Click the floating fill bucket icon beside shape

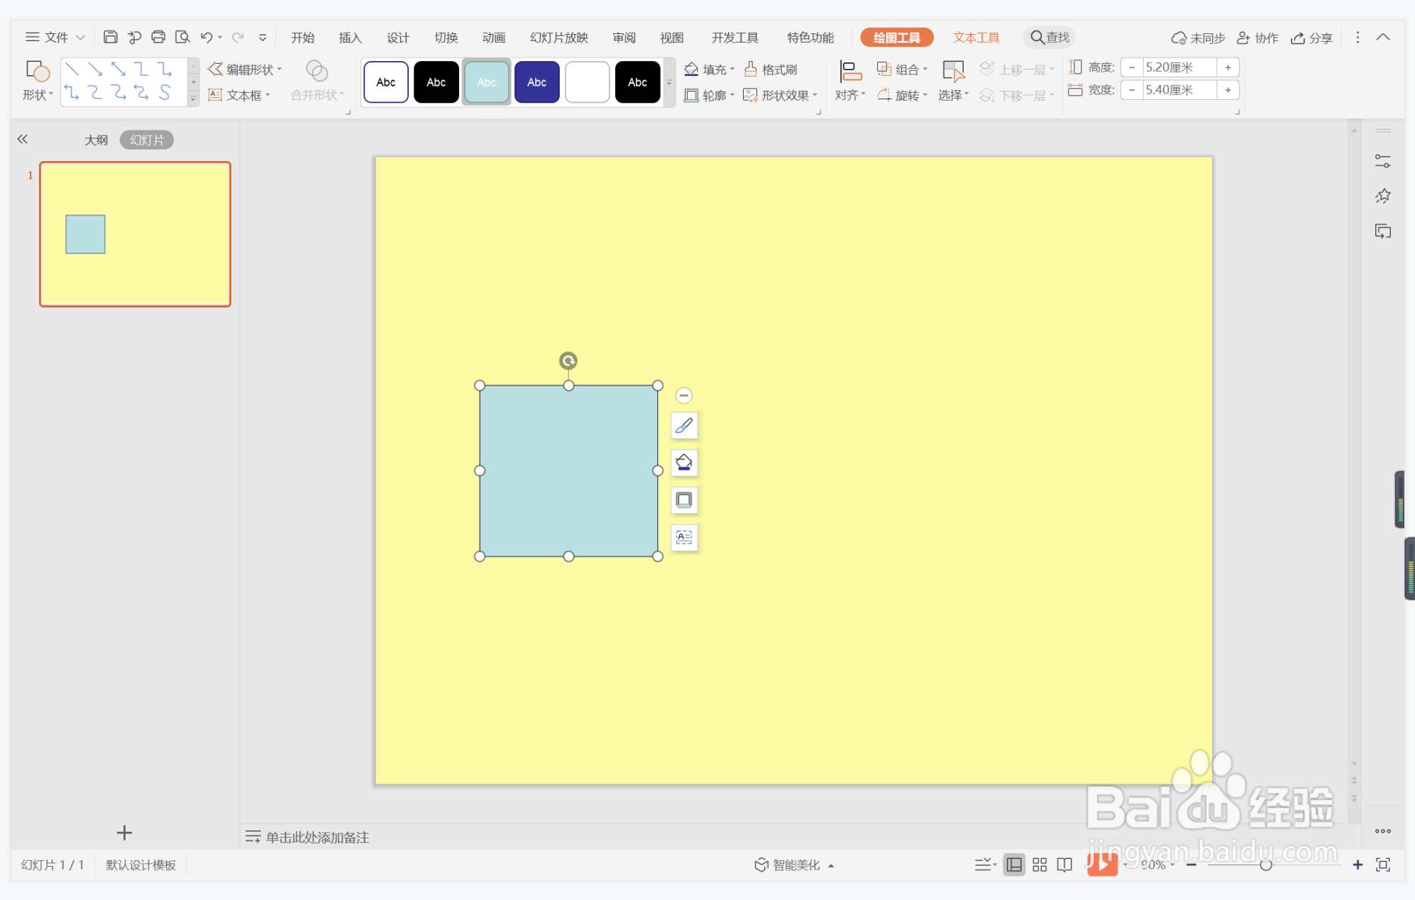pos(683,463)
